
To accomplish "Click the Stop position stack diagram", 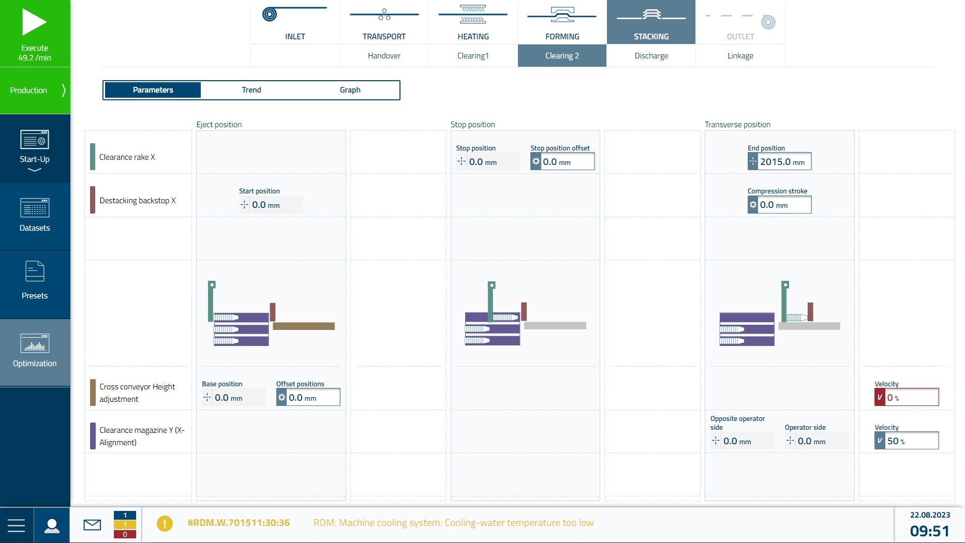I will coord(525,313).
